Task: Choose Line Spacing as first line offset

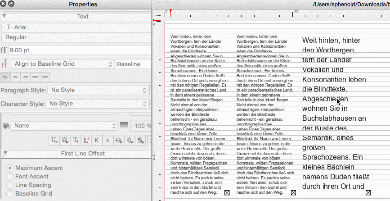Action: coord(9,185)
